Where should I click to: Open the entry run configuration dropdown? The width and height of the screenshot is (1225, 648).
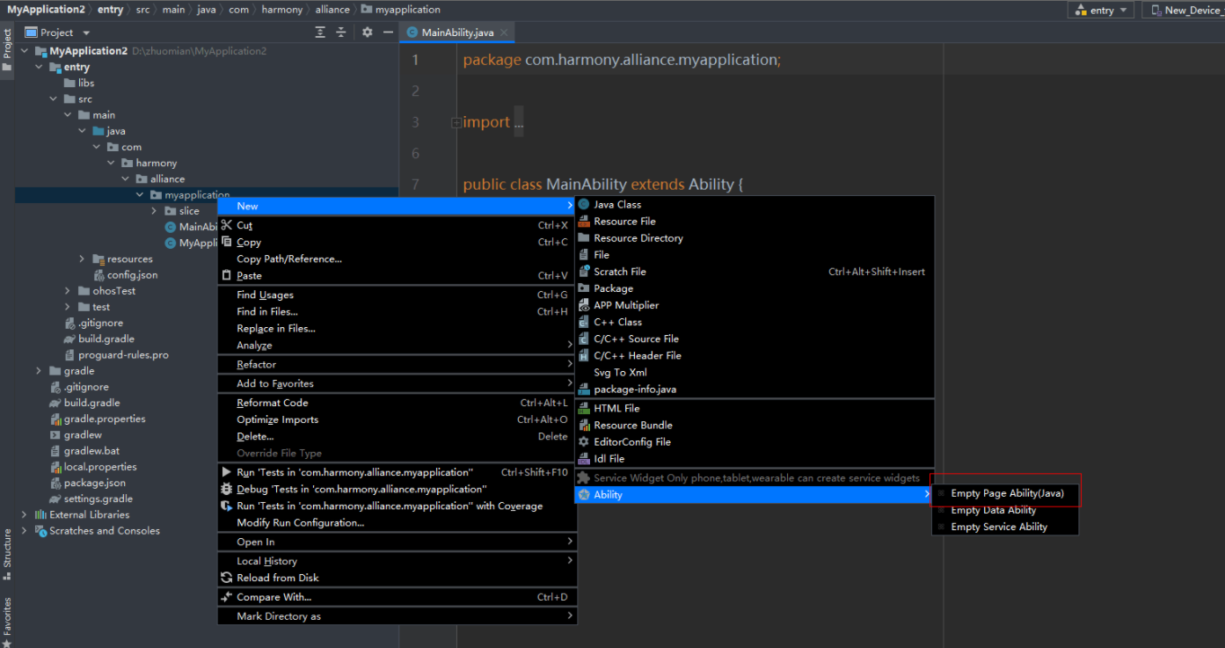point(1103,11)
